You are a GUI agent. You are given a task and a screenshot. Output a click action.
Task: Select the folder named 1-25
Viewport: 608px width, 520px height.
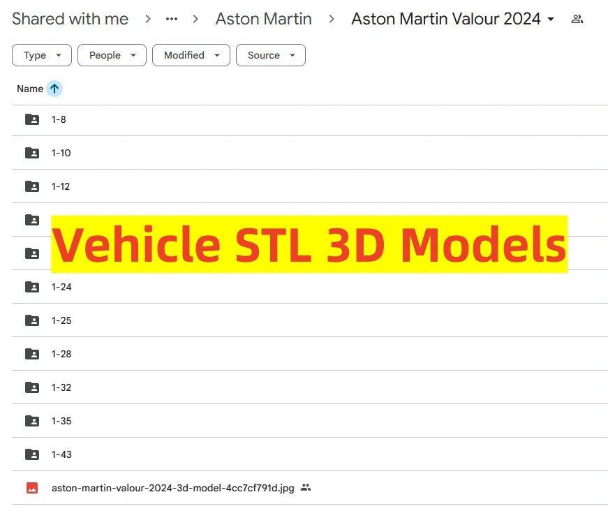(310, 320)
